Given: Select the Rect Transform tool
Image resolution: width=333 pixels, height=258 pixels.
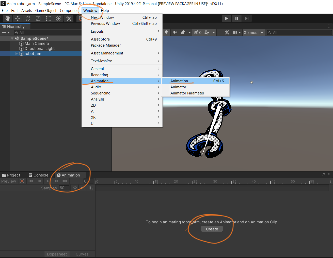Looking at the screenshot, I should click(48, 18).
